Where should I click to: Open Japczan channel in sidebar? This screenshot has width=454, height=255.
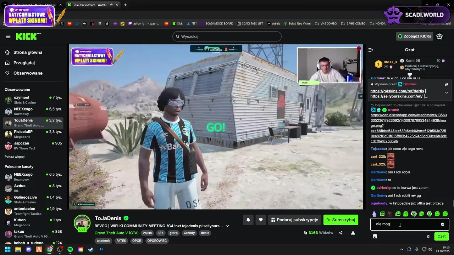33,146
